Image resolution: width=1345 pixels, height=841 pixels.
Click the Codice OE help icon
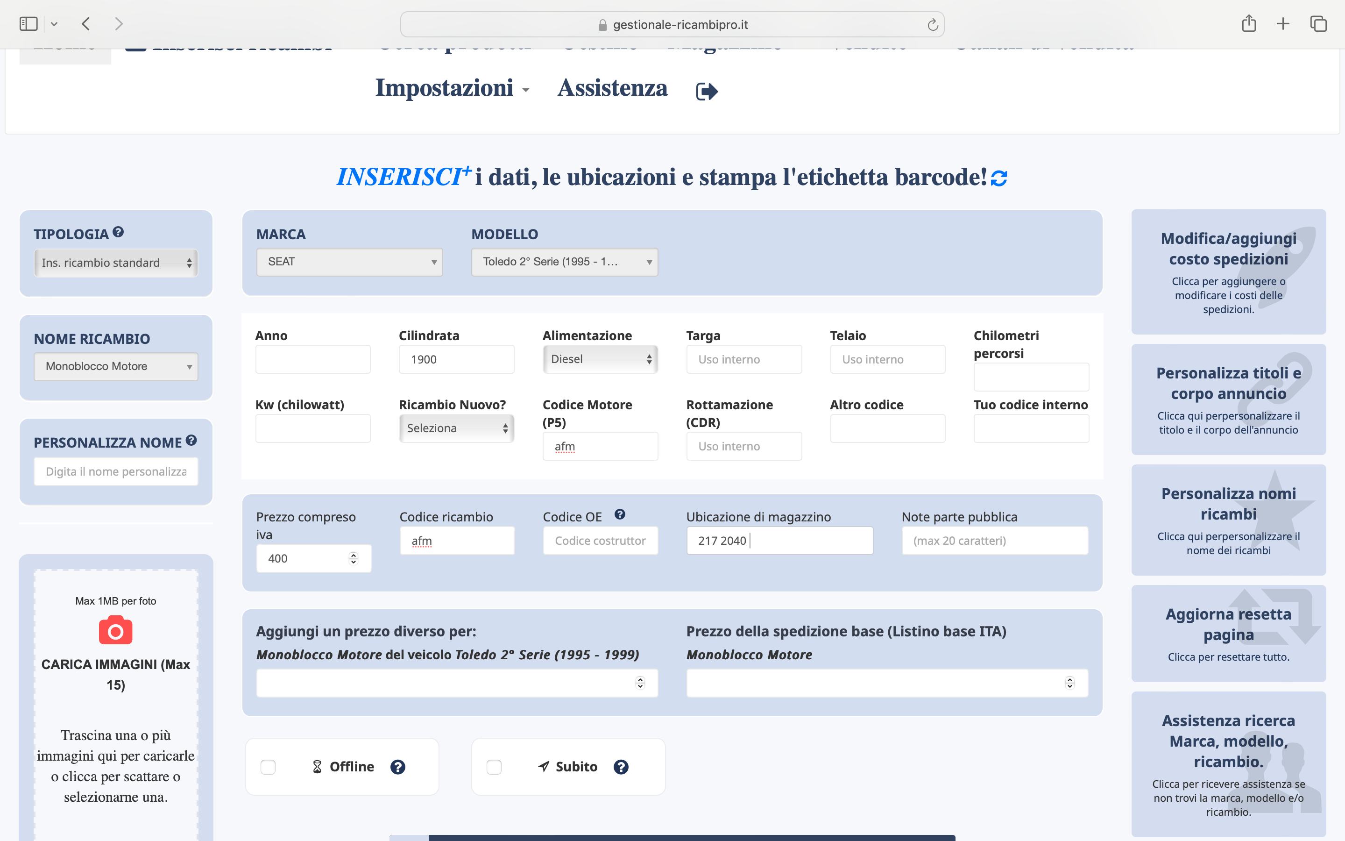click(620, 514)
